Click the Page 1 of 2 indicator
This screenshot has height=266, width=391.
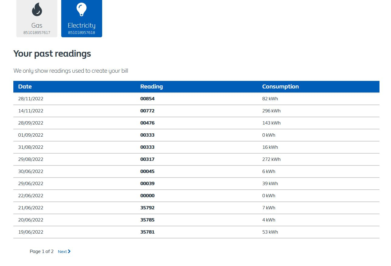pos(42,251)
